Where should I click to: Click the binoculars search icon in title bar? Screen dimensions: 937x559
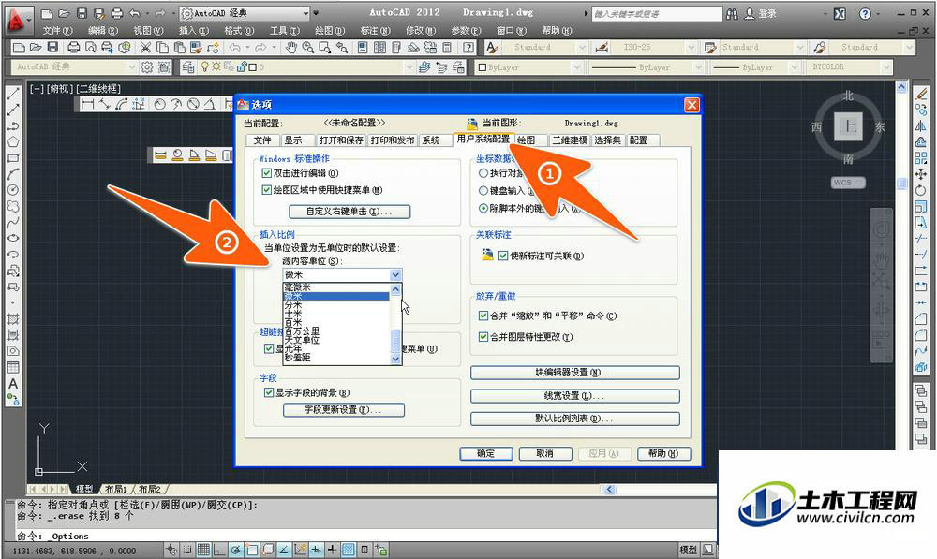(x=732, y=14)
